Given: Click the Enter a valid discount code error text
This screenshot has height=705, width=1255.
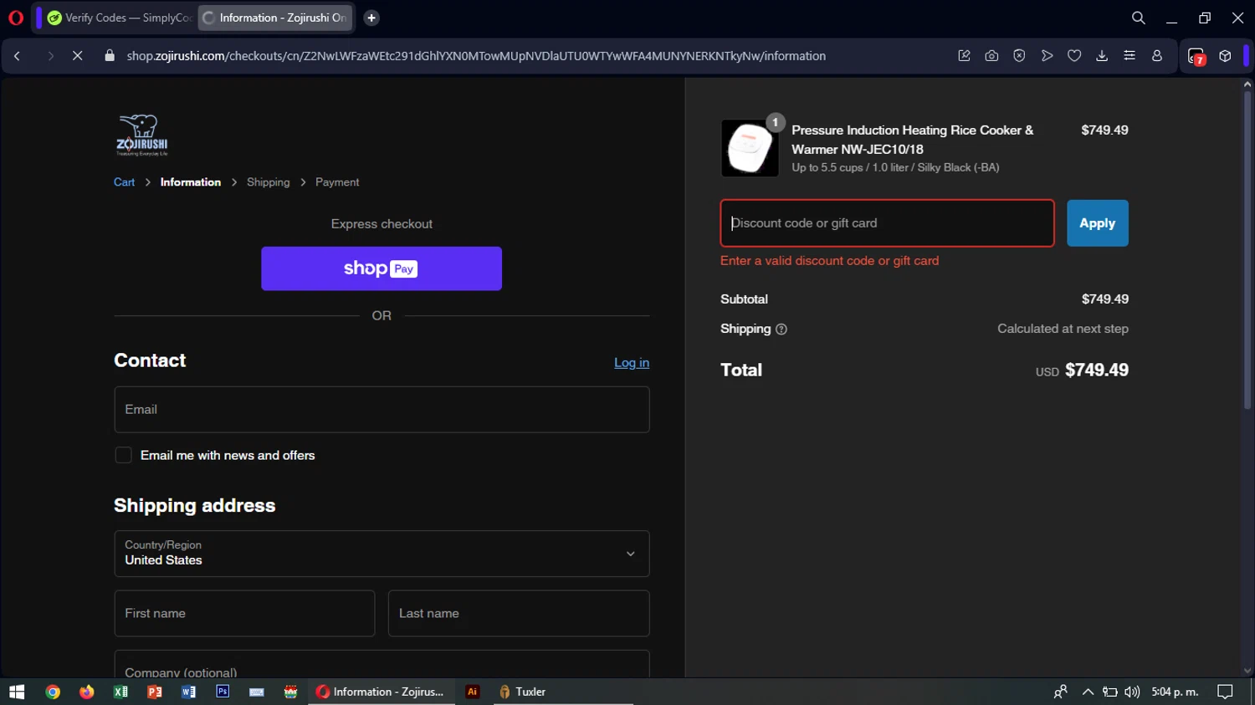Looking at the screenshot, I should click(829, 261).
